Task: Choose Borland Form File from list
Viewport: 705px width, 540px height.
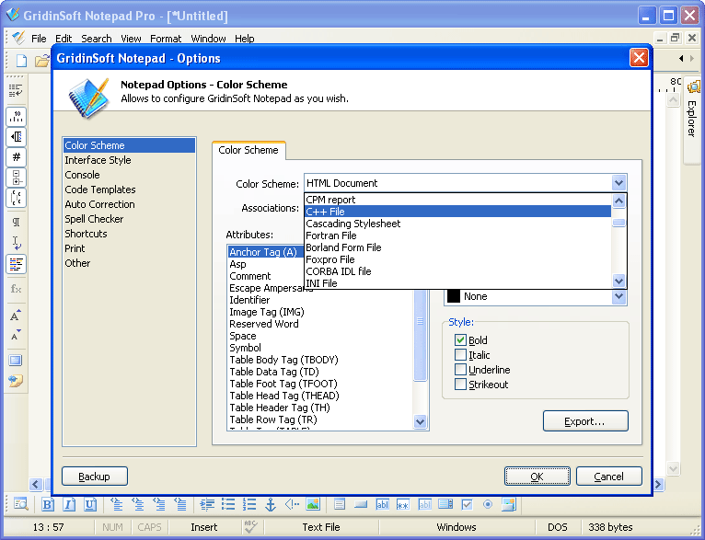Action: coord(457,247)
